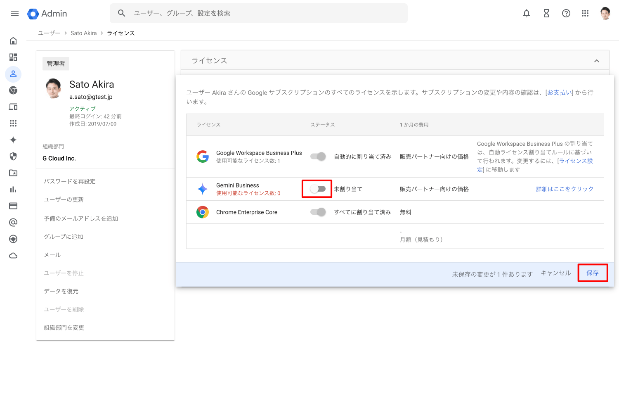Open the Devices sidebar icon
Viewport: 619px width, 413px height.
pyautogui.click(x=13, y=107)
